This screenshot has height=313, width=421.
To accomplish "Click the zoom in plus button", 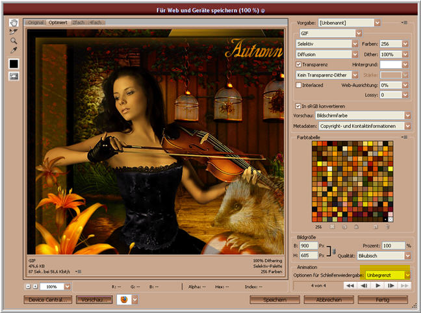I will [35, 286].
